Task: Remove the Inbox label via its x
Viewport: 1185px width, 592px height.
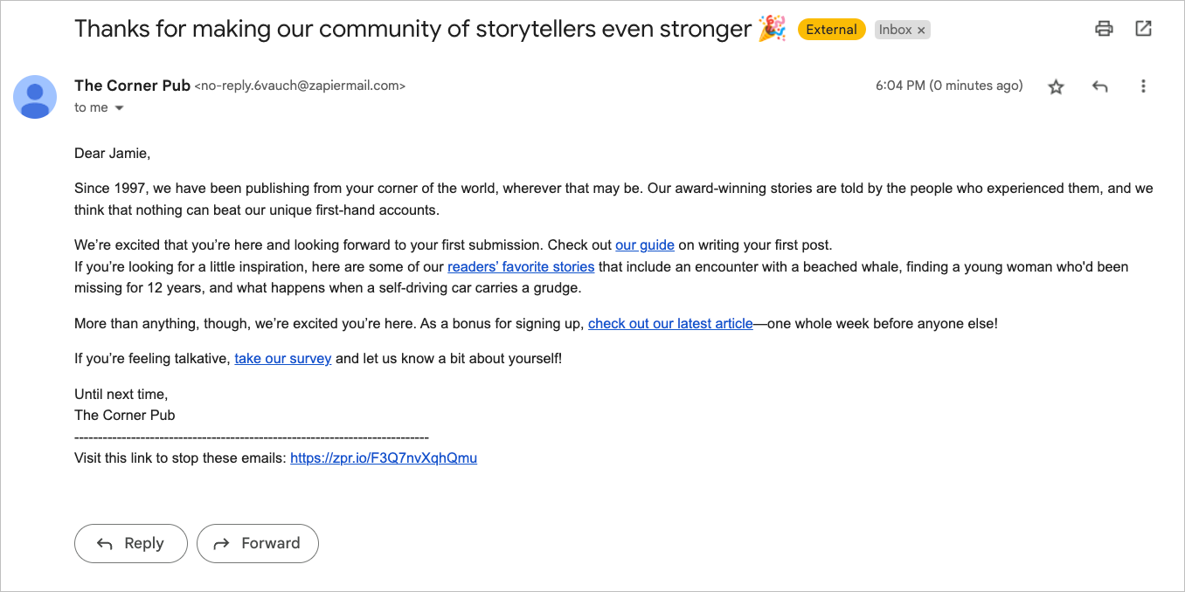Action: (921, 31)
